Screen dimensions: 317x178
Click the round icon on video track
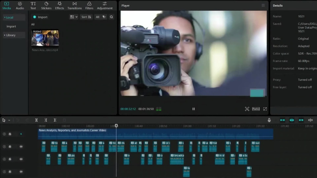[4, 134]
